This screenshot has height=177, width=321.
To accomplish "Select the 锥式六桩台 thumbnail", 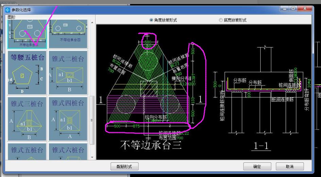I will 68,152.
